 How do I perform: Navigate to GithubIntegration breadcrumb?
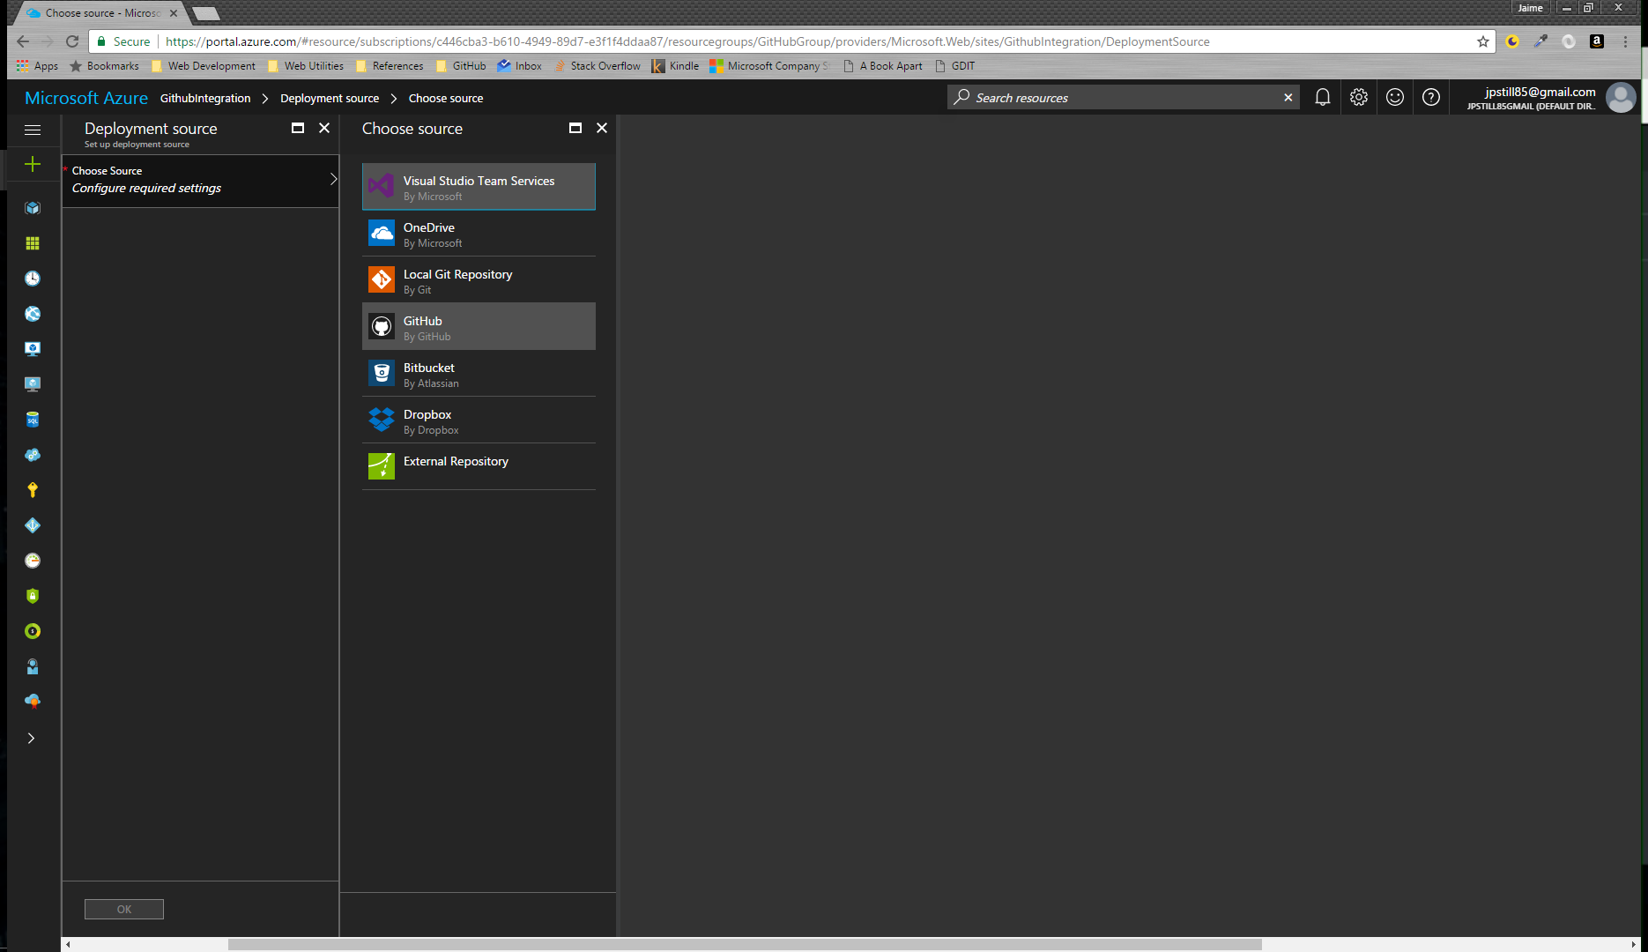click(x=205, y=99)
